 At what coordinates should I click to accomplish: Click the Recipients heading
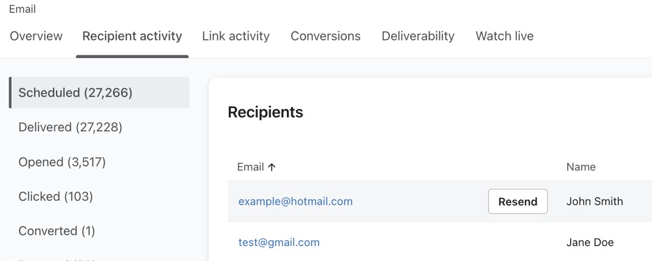(x=265, y=112)
